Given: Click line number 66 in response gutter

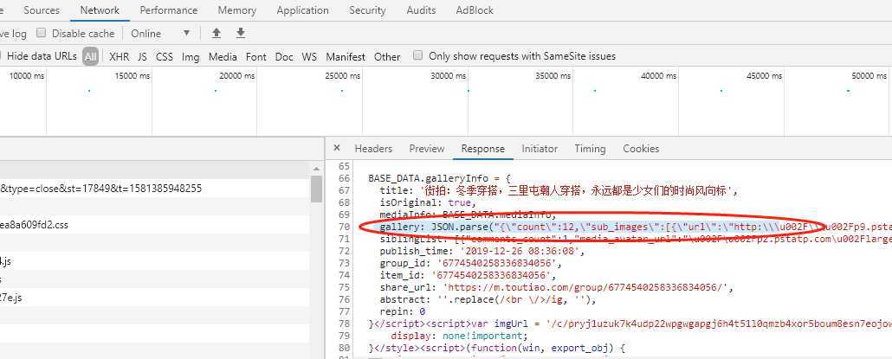Looking at the screenshot, I should [343, 178].
